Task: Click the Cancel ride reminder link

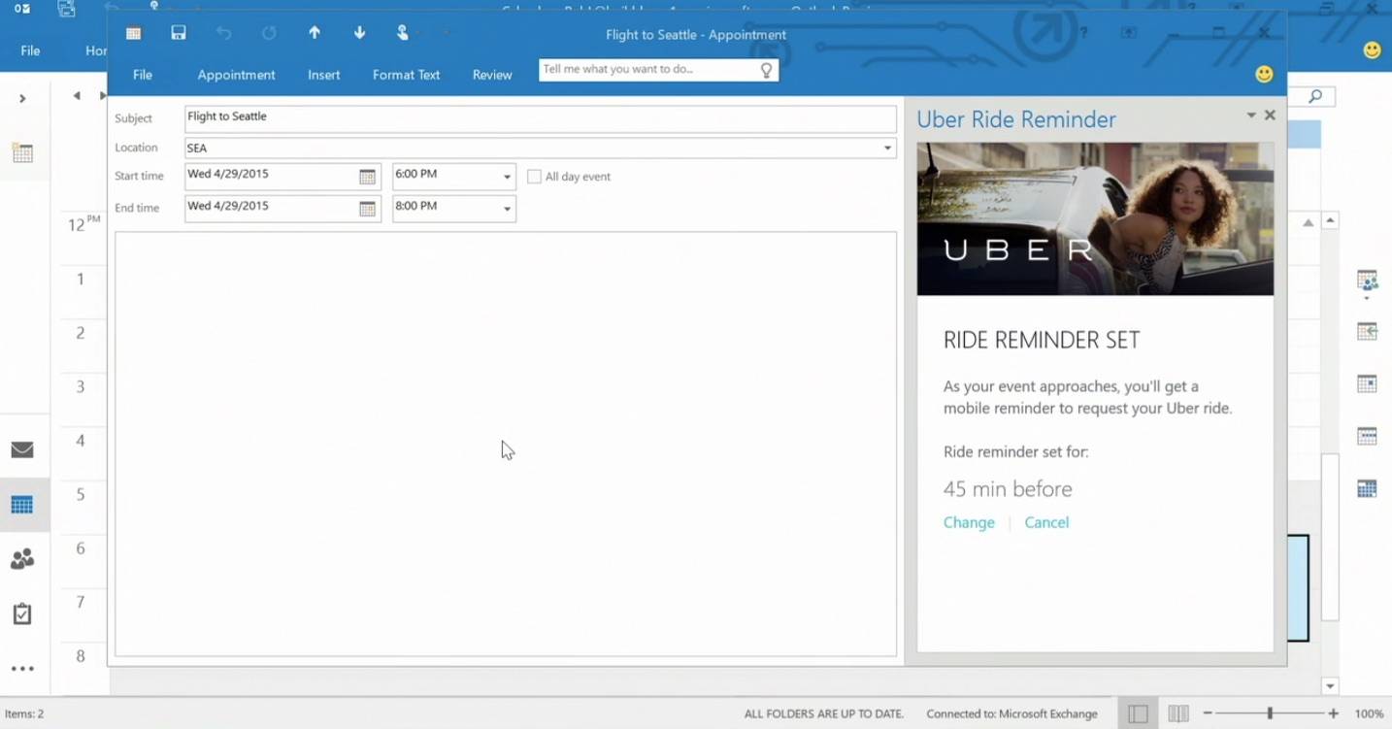Action: coord(1046,522)
